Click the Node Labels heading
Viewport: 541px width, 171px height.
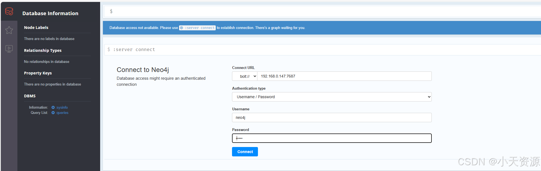(x=36, y=28)
